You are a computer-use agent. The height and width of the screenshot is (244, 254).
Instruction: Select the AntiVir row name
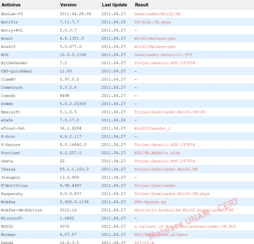click(9, 22)
